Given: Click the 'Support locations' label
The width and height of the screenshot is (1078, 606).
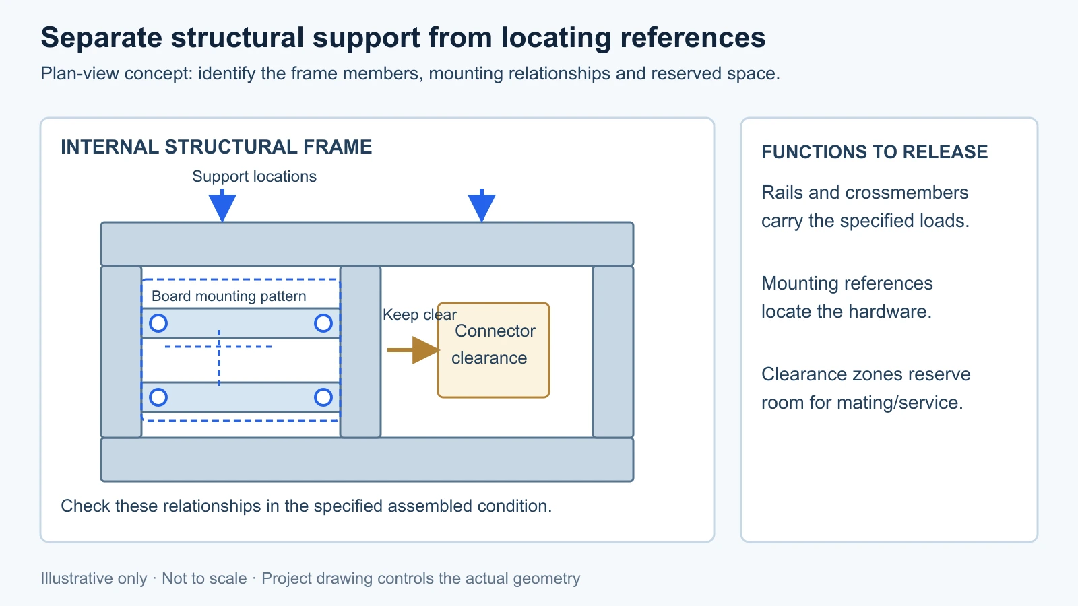Looking at the screenshot, I should point(254,176).
